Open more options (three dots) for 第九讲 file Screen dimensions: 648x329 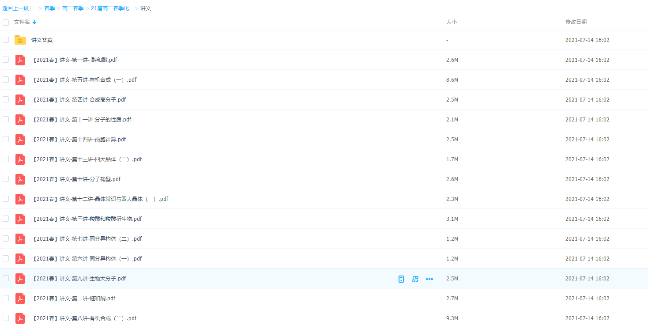tap(429, 279)
